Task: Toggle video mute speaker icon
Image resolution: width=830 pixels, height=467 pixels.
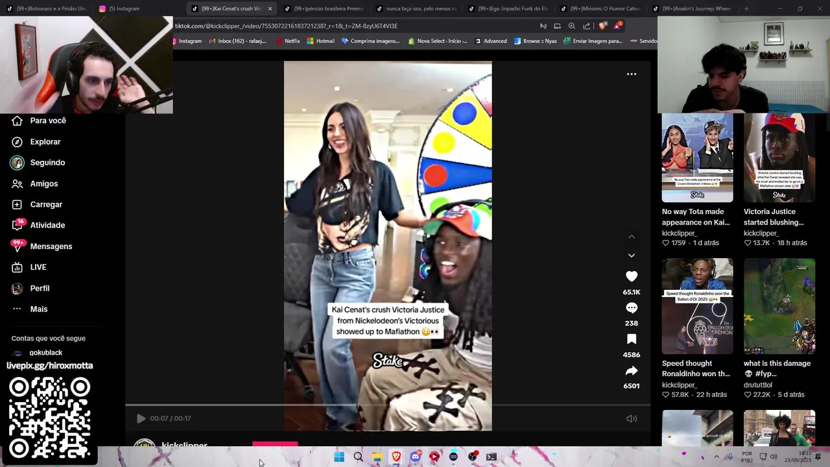Action: pyautogui.click(x=632, y=418)
